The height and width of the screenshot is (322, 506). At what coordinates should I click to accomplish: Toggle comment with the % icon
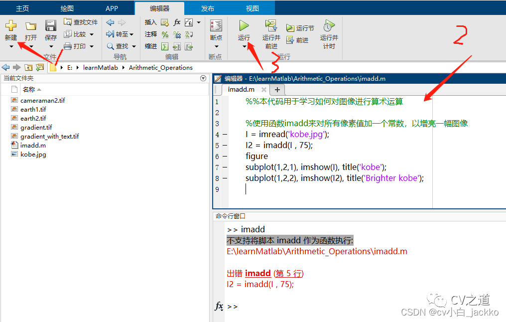tap(165, 35)
